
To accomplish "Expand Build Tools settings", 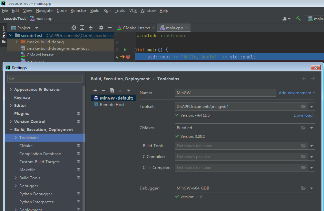I will pyautogui.click(x=16, y=178).
